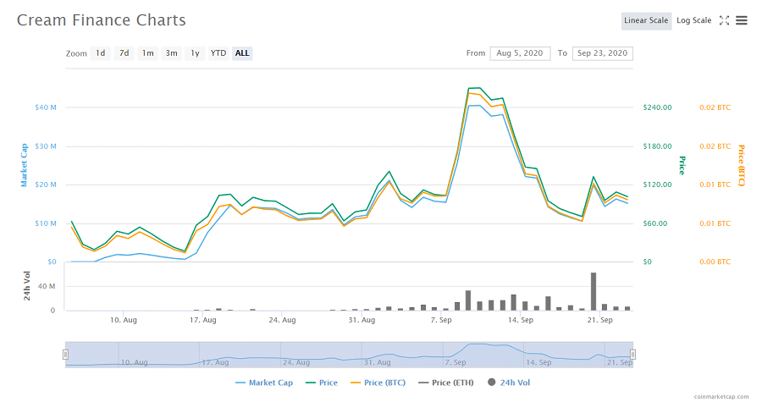The width and height of the screenshot is (762, 413).
Task: Toggle Price (BTC) series in legend
Action: coord(378,383)
